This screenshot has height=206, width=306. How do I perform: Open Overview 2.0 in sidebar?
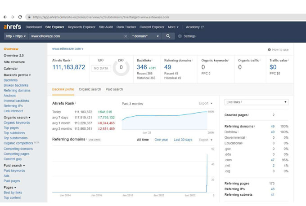pyautogui.click(x=13, y=56)
